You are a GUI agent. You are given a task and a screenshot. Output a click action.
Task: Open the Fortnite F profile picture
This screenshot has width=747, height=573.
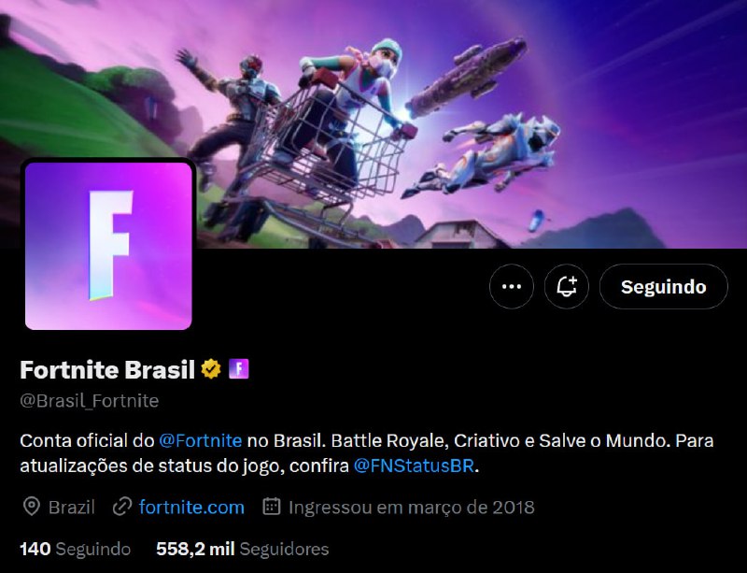tap(108, 246)
